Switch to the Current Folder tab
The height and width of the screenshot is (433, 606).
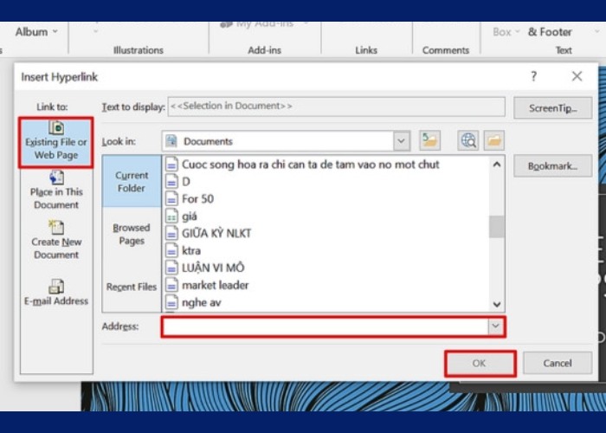132,181
